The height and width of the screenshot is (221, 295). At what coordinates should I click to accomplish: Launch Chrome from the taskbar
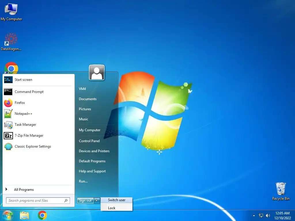click(42, 215)
